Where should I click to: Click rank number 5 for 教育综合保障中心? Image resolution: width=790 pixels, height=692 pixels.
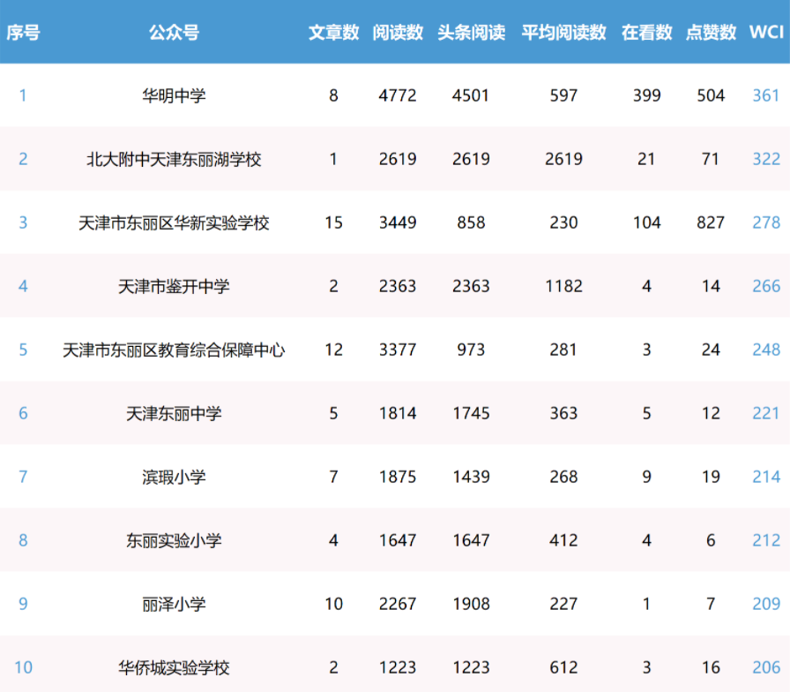23,350
